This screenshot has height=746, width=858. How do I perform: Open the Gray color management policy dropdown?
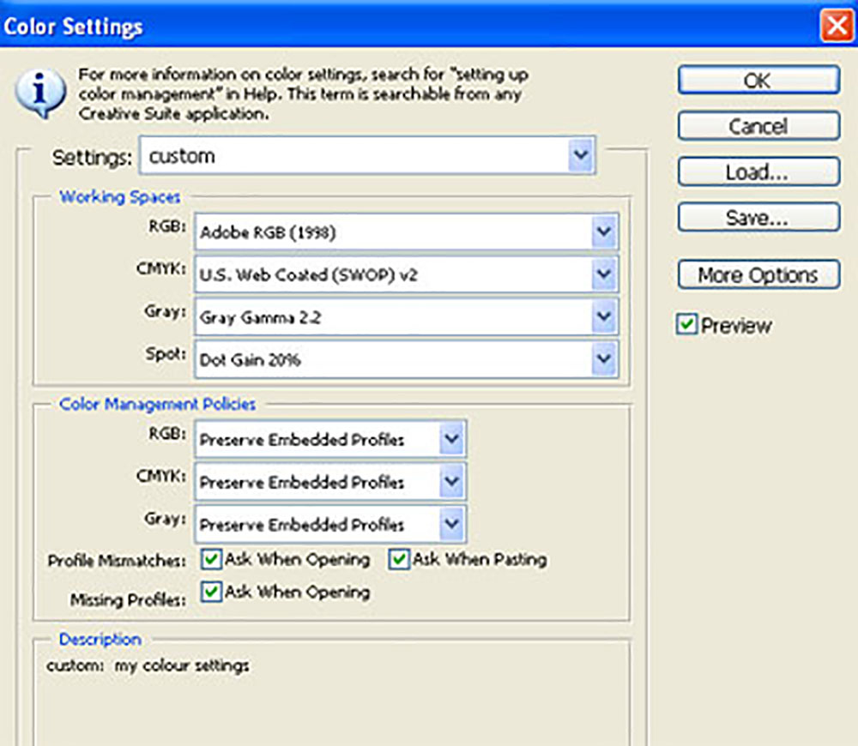[x=330, y=524]
